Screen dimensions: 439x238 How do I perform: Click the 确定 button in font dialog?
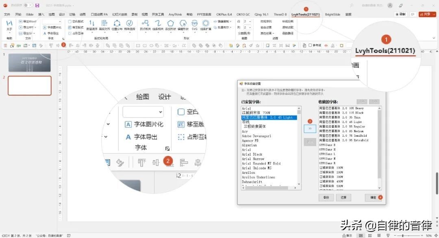pos(373,197)
